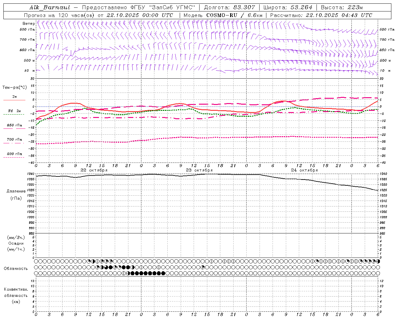The width and height of the screenshot is (396, 317).
Task: Click the 22 октября date label
Action: point(94,170)
